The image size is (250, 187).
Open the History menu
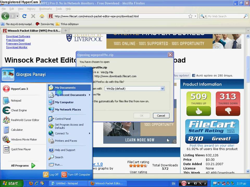31,9
